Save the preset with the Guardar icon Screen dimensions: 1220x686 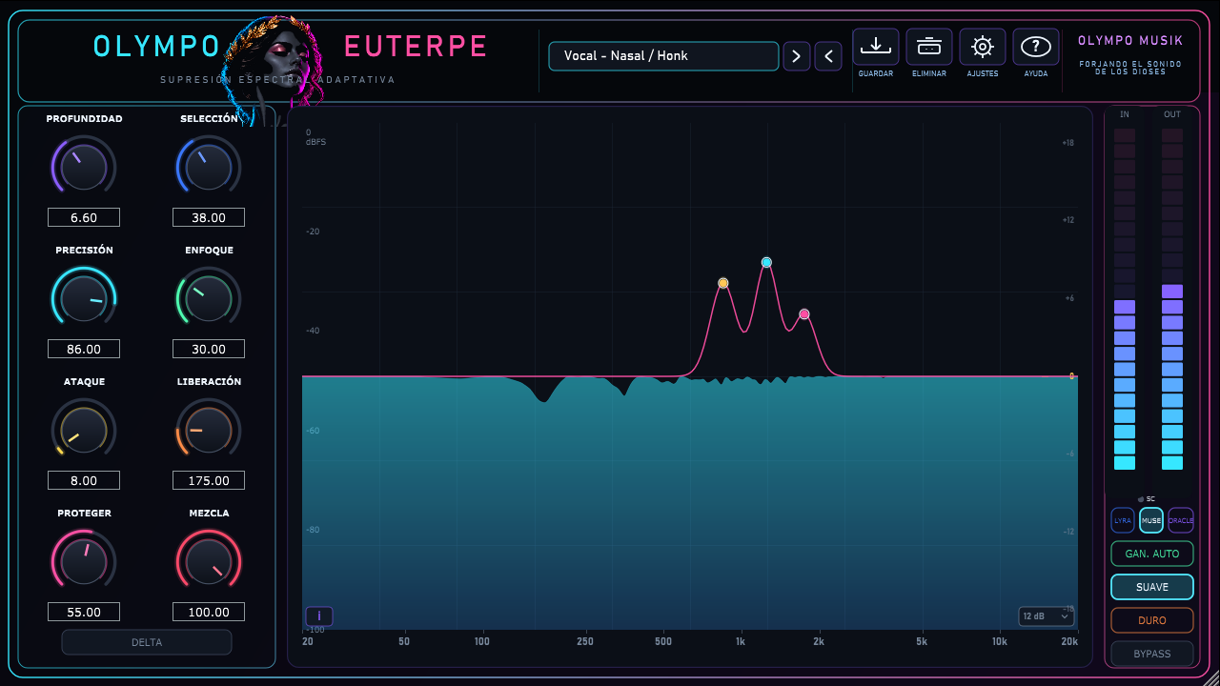coord(876,47)
